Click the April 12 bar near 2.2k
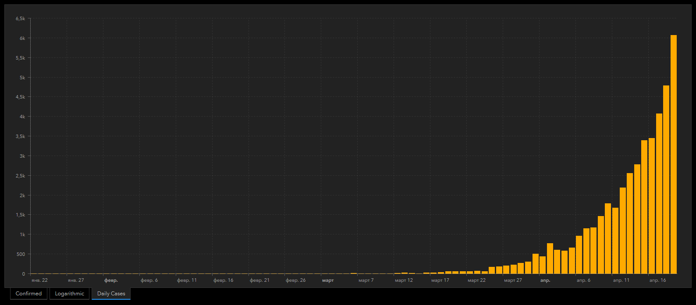The image size is (696, 305). [x=622, y=231]
